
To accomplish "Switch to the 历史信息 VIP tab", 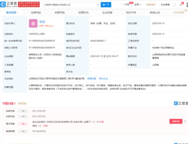I will (179, 12).
